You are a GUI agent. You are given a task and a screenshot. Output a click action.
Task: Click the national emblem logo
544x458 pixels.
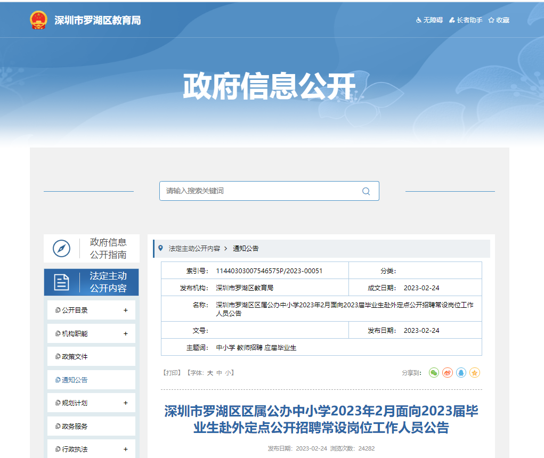tap(38, 20)
